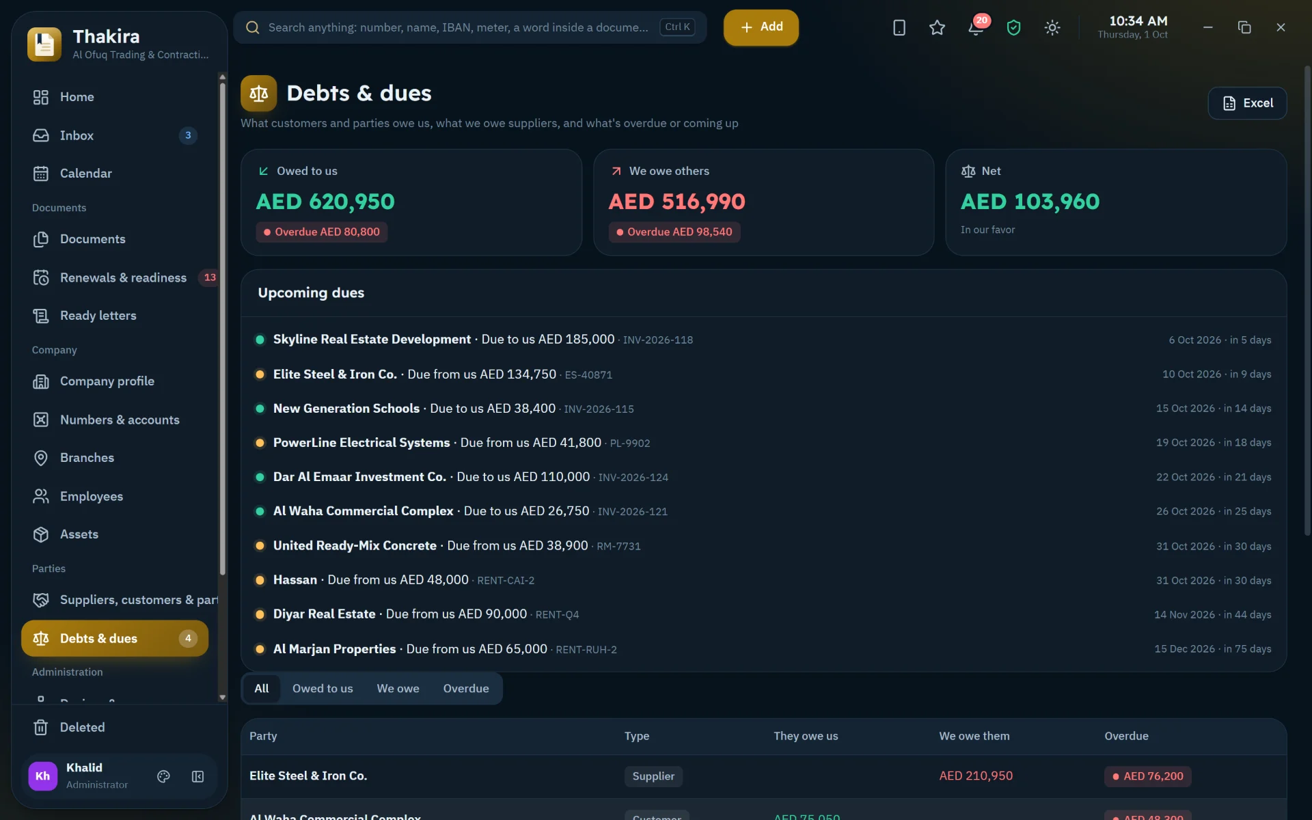Open the Documents sidebar item
Screen dimensions: 1312x820
(115, 239)
